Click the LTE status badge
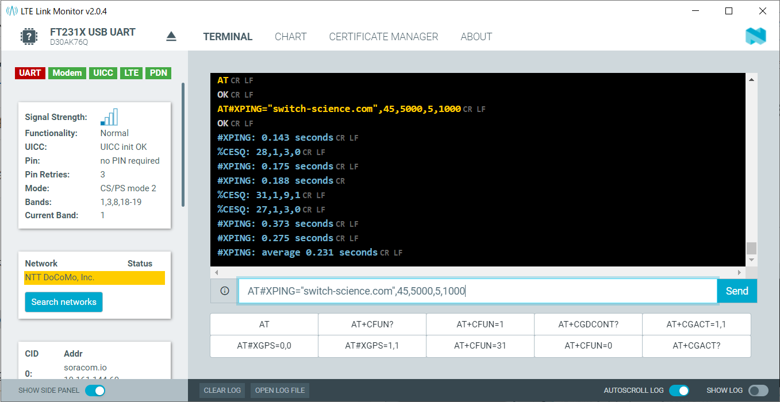780x402 pixels. click(132, 73)
